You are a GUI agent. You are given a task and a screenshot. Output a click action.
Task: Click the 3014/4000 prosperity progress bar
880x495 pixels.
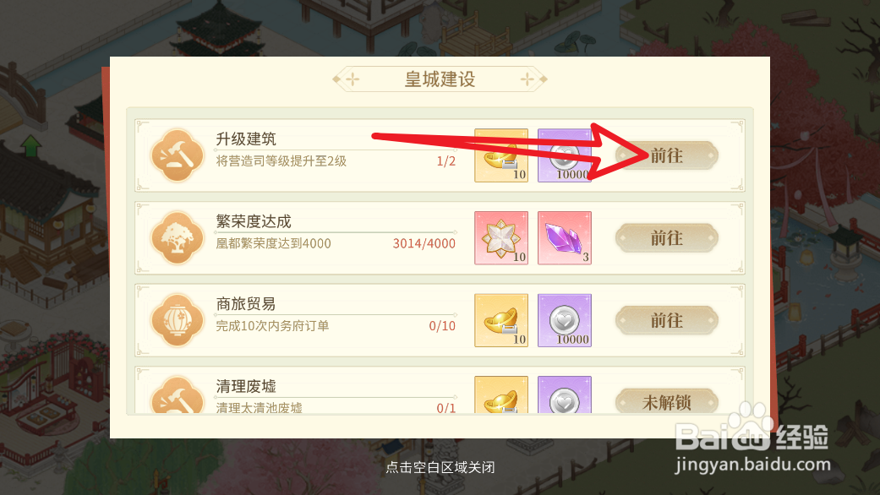[336, 232]
